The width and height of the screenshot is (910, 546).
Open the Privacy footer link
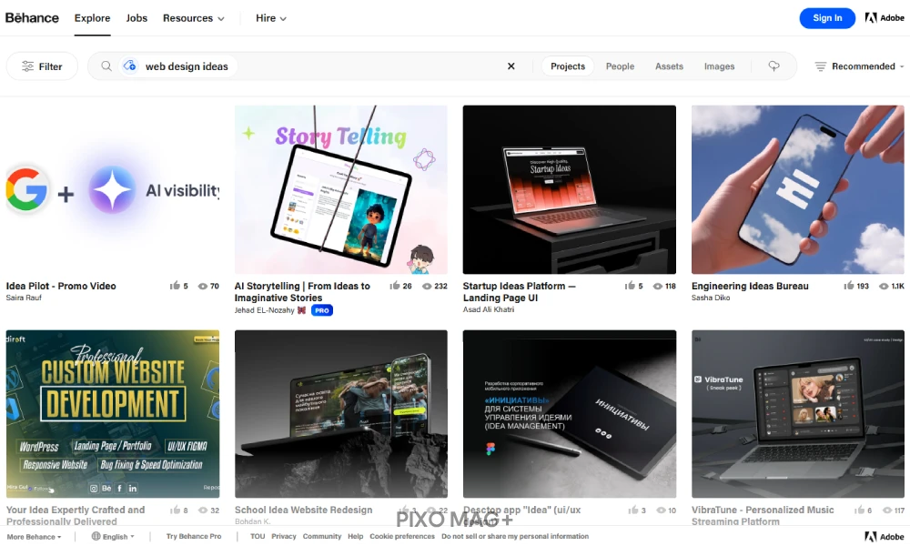(284, 536)
